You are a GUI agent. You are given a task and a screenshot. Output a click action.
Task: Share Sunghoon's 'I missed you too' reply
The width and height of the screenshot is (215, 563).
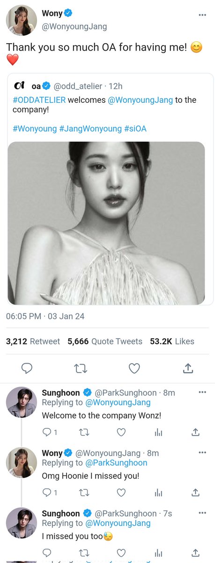click(x=196, y=552)
